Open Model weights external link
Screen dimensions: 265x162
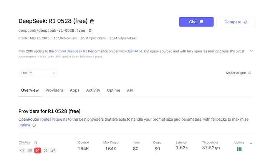(238, 73)
